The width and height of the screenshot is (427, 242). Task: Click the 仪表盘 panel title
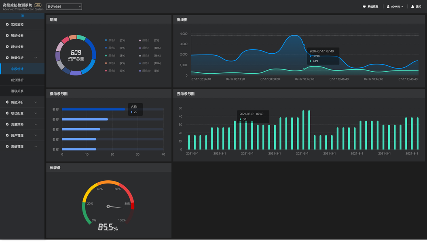click(x=55, y=167)
